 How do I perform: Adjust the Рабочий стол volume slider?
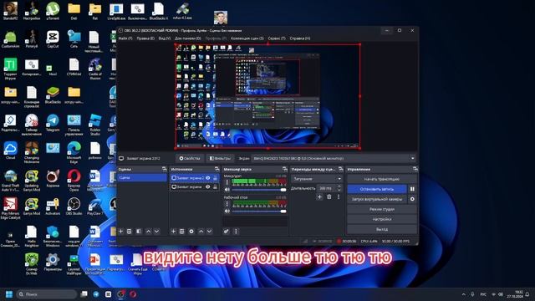coord(259,212)
